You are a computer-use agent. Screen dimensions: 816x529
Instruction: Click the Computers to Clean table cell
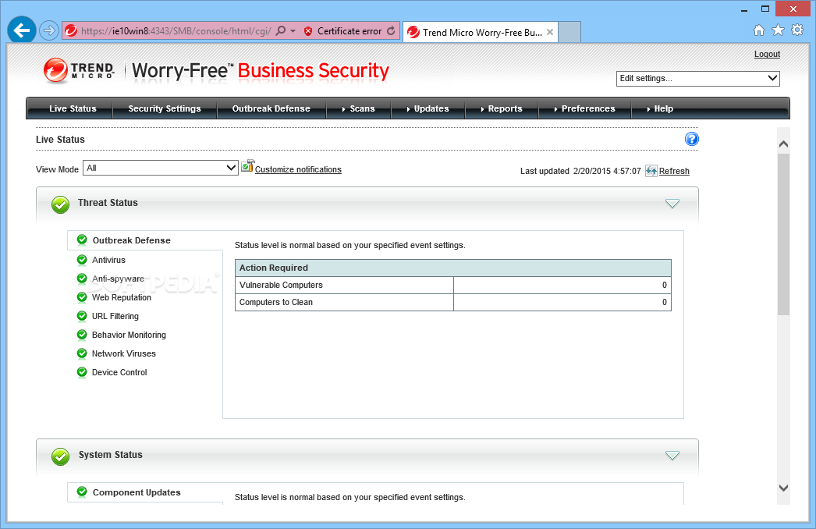pyautogui.click(x=344, y=302)
